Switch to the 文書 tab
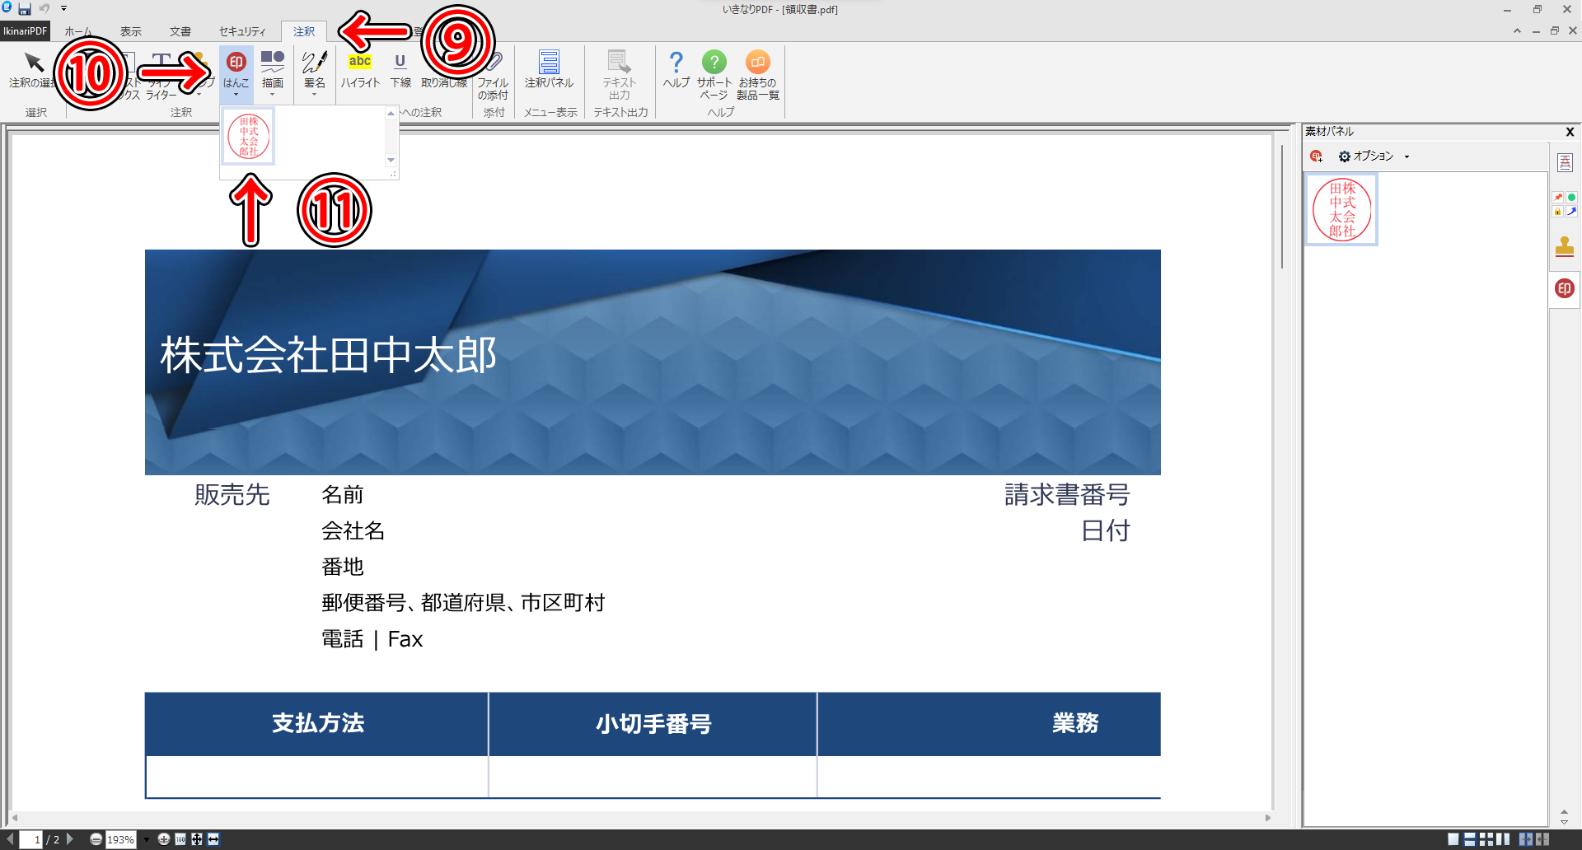The image size is (1582, 850). 180,32
